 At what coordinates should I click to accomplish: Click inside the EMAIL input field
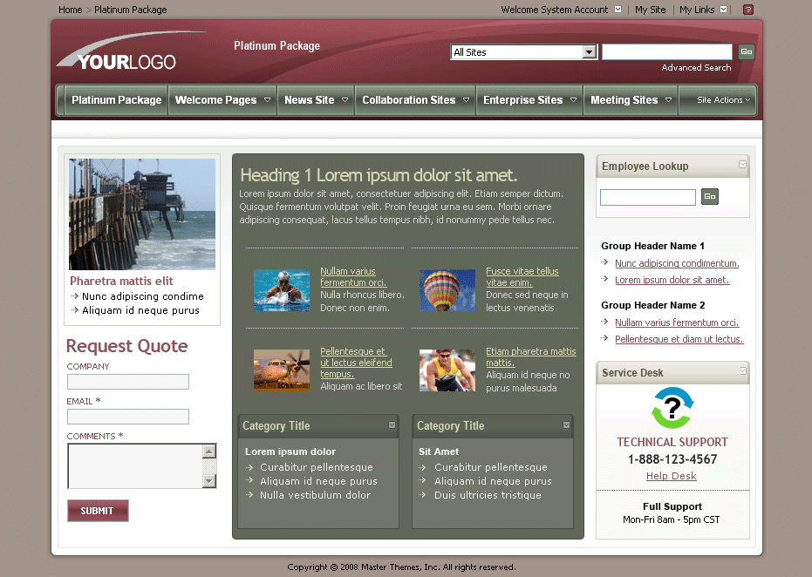point(127,416)
